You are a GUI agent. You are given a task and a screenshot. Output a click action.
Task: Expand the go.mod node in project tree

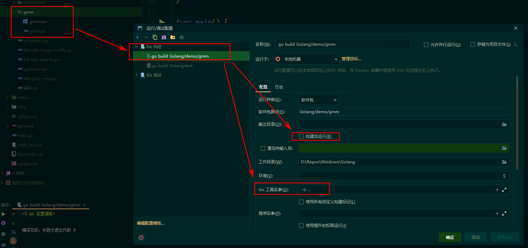pos(8,126)
